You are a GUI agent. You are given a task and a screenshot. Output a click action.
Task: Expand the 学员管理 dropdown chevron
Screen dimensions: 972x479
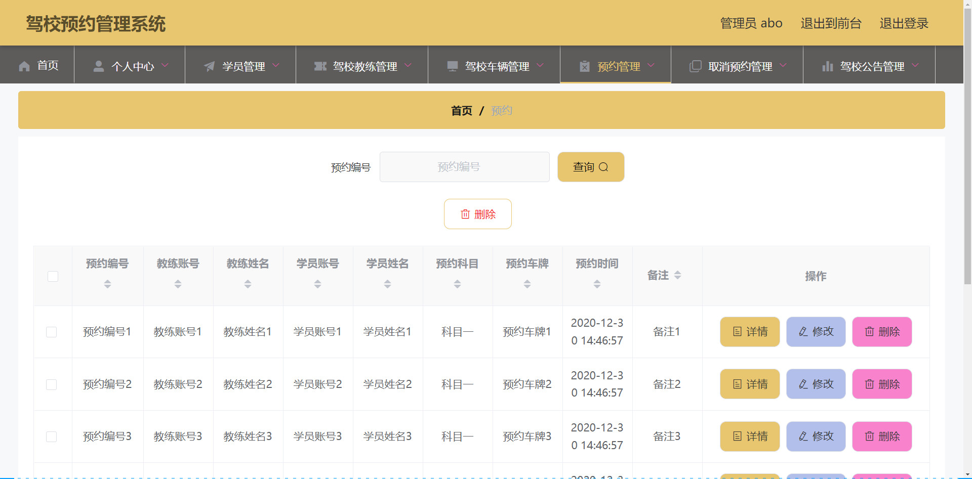276,65
